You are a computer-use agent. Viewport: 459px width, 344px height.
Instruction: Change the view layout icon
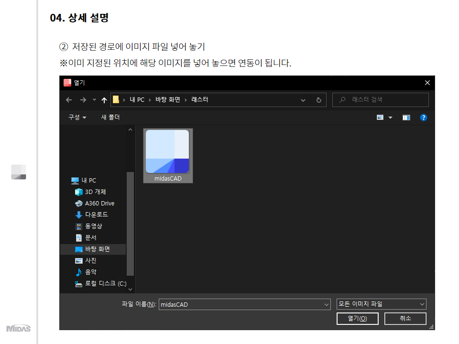click(380, 118)
